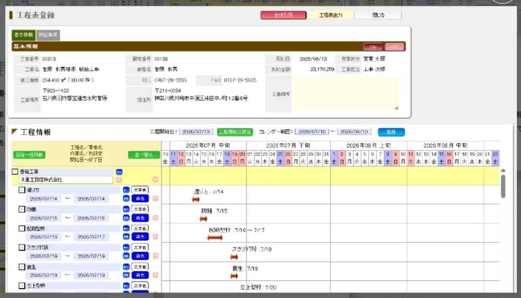521x298 pixels.
Task: Click left-arrow icon beside 養生
Action: [x=126, y=267]
